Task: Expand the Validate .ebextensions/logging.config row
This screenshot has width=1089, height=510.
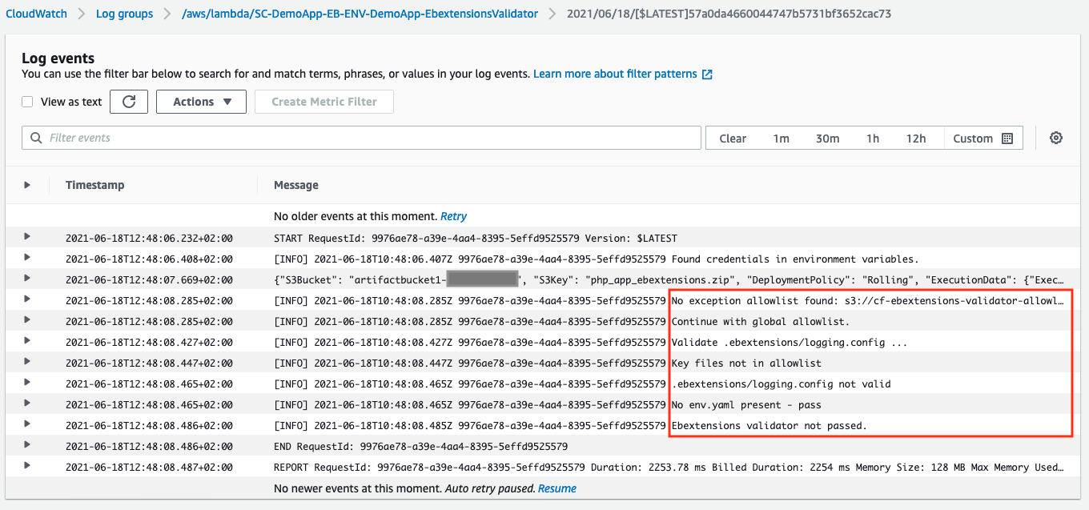Action: (27, 341)
